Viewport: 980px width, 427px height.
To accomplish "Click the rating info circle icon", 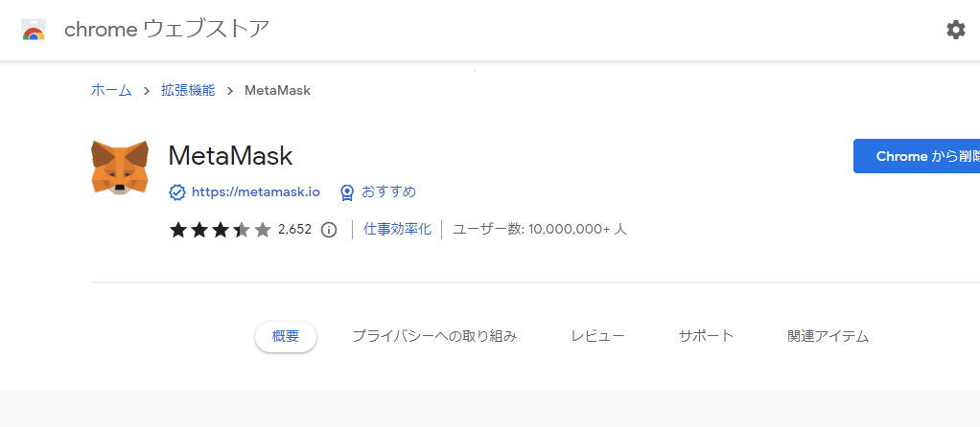I will [x=329, y=230].
